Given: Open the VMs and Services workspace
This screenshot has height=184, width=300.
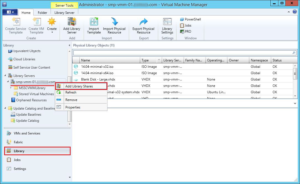Looking at the screenshot, I should pos(27,133).
